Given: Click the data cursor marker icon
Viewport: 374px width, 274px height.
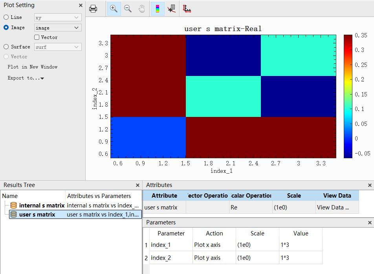Looking at the screenshot, I should [171, 9].
